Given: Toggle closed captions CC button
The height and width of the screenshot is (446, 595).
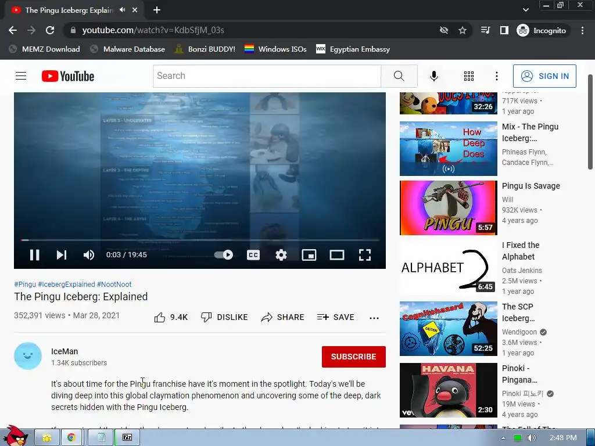Looking at the screenshot, I should click(253, 255).
